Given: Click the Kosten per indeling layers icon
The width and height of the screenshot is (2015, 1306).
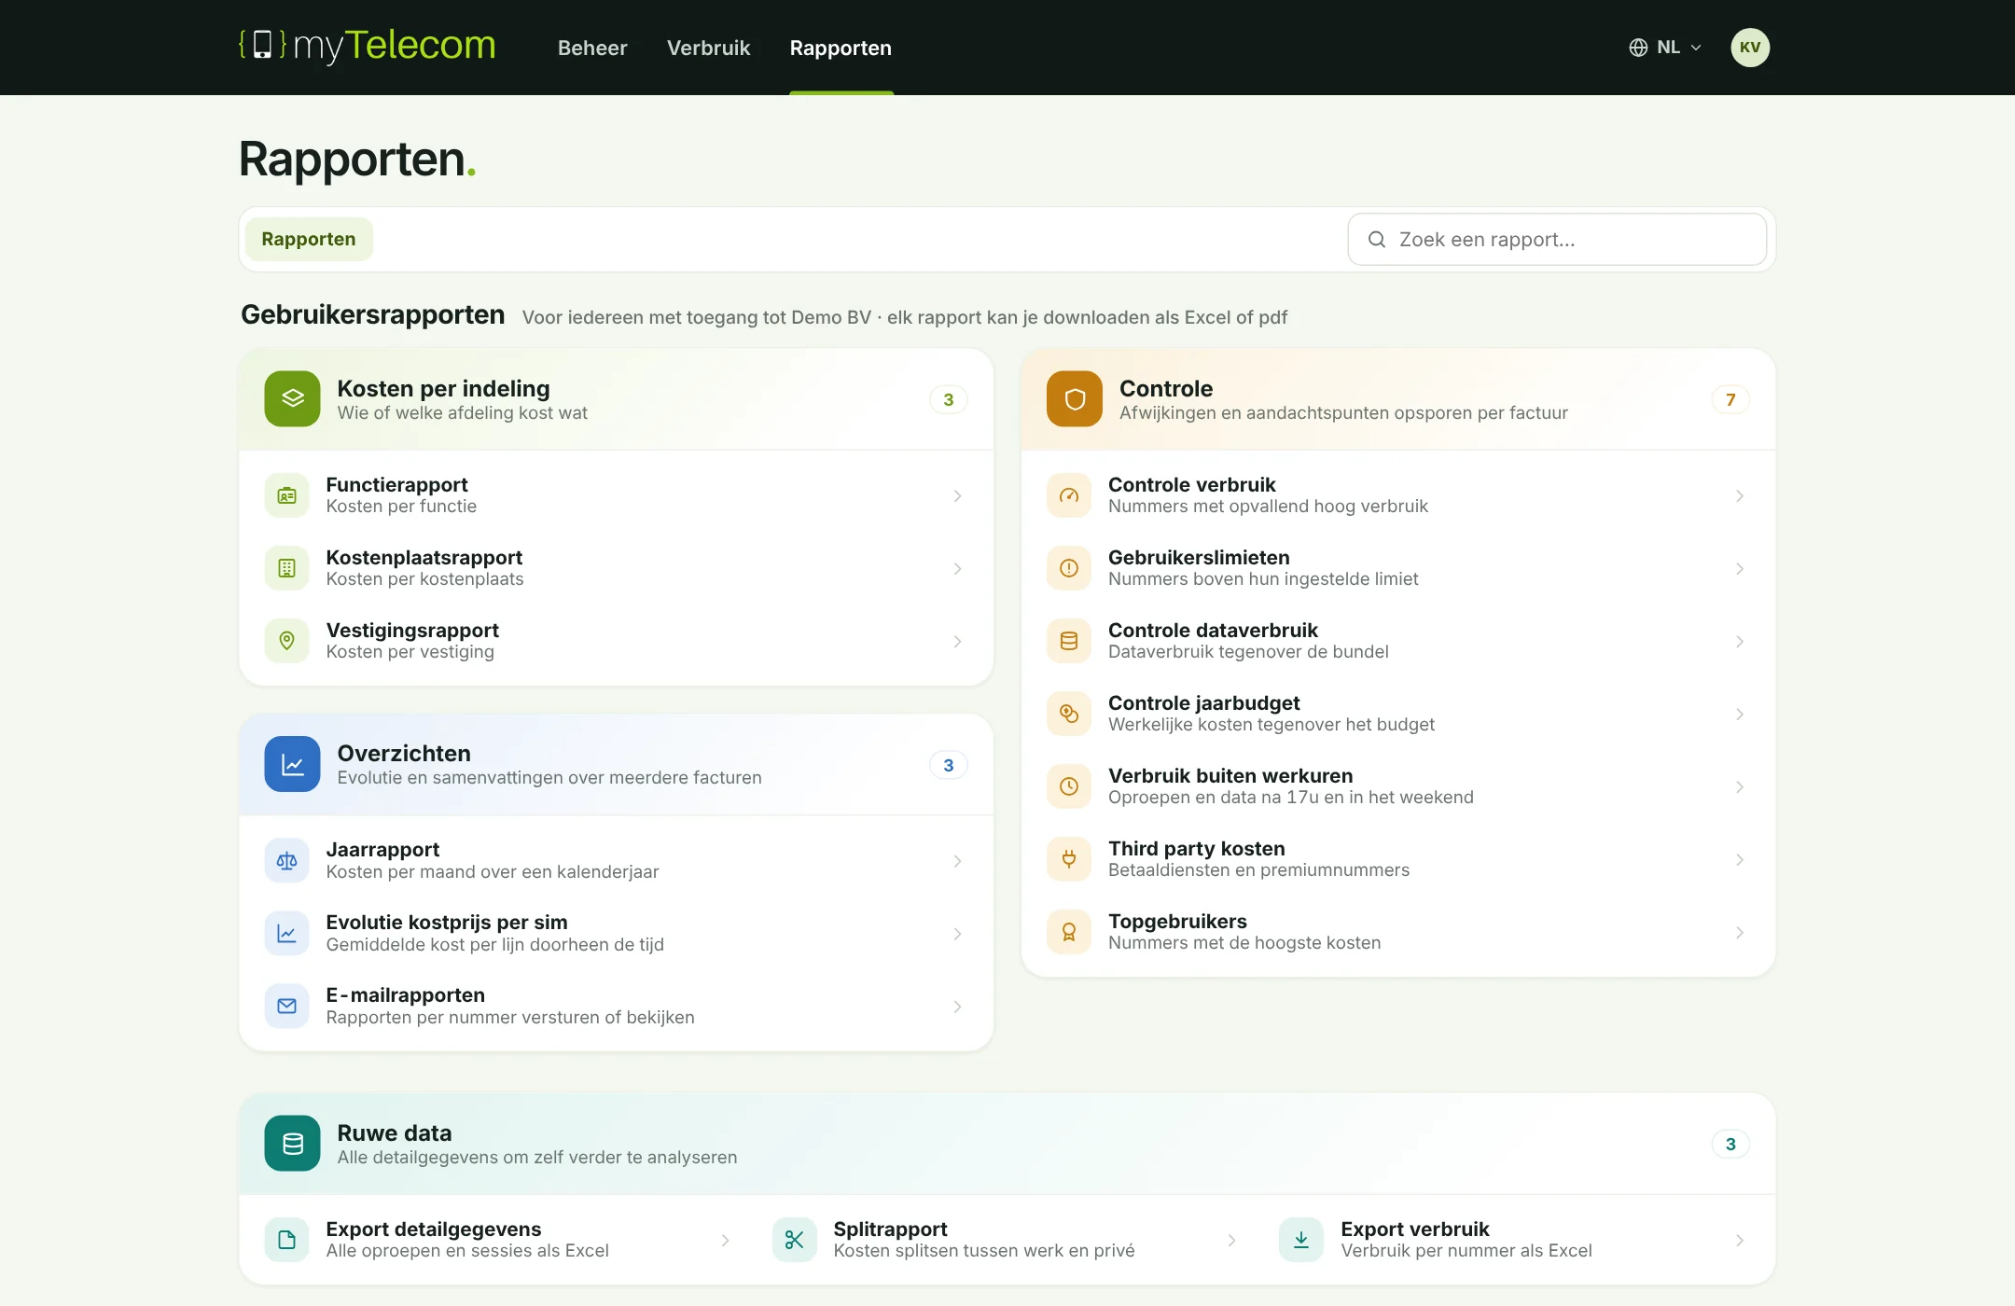Looking at the screenshot, I should tap(292, 399).
